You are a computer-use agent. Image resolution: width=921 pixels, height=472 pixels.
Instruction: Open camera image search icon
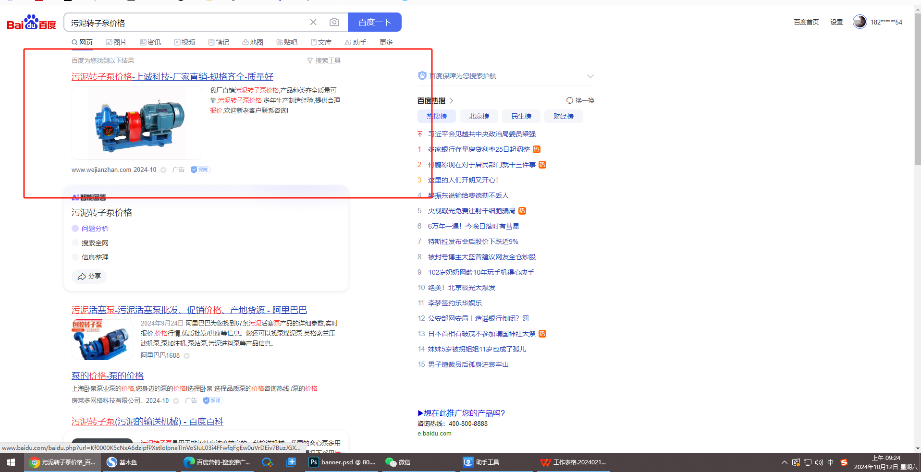[334, 22]
